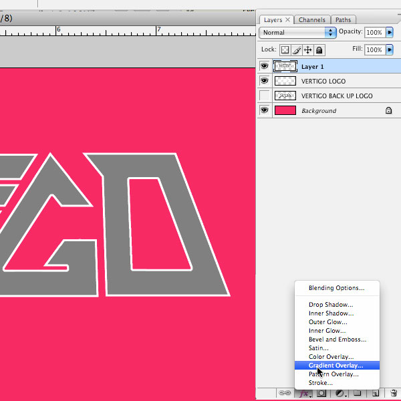Select VERTIGO BACK UP LOGO thumbnail
The height and width of the screenshot is (401, 401).
[x=285, y=96]
